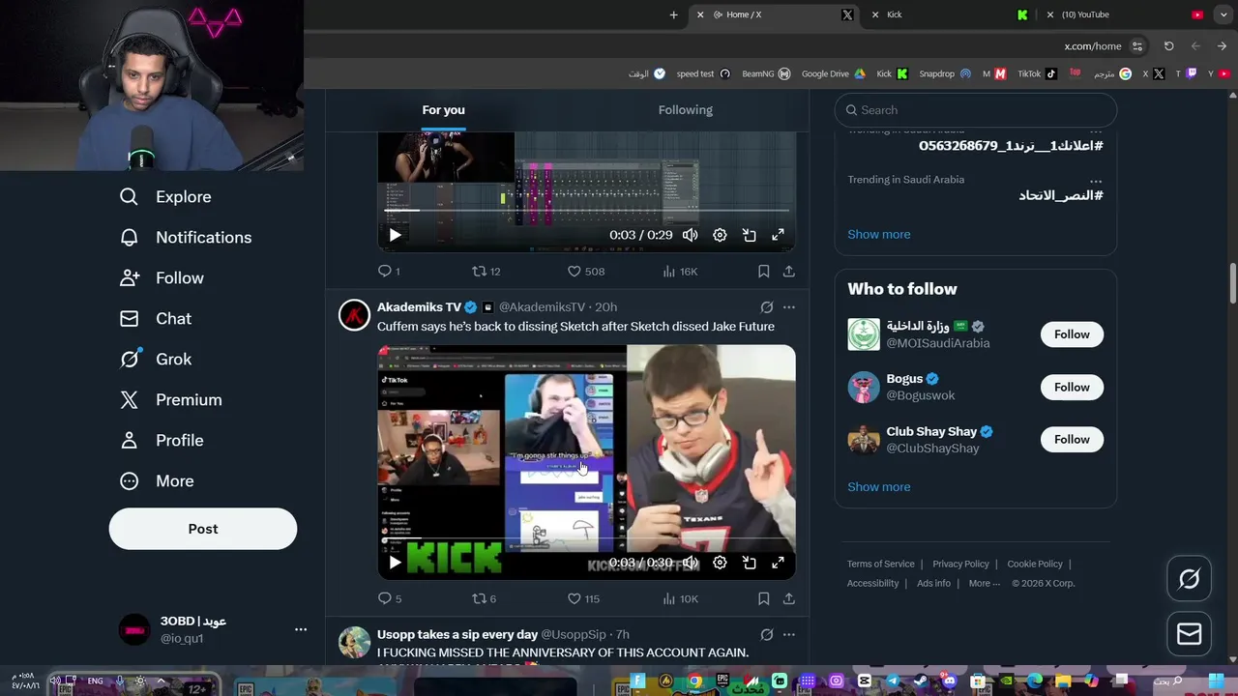This screenshot has height=696, width=1238.
Task: Open Chat in the X sidebar
Action: 156,318
